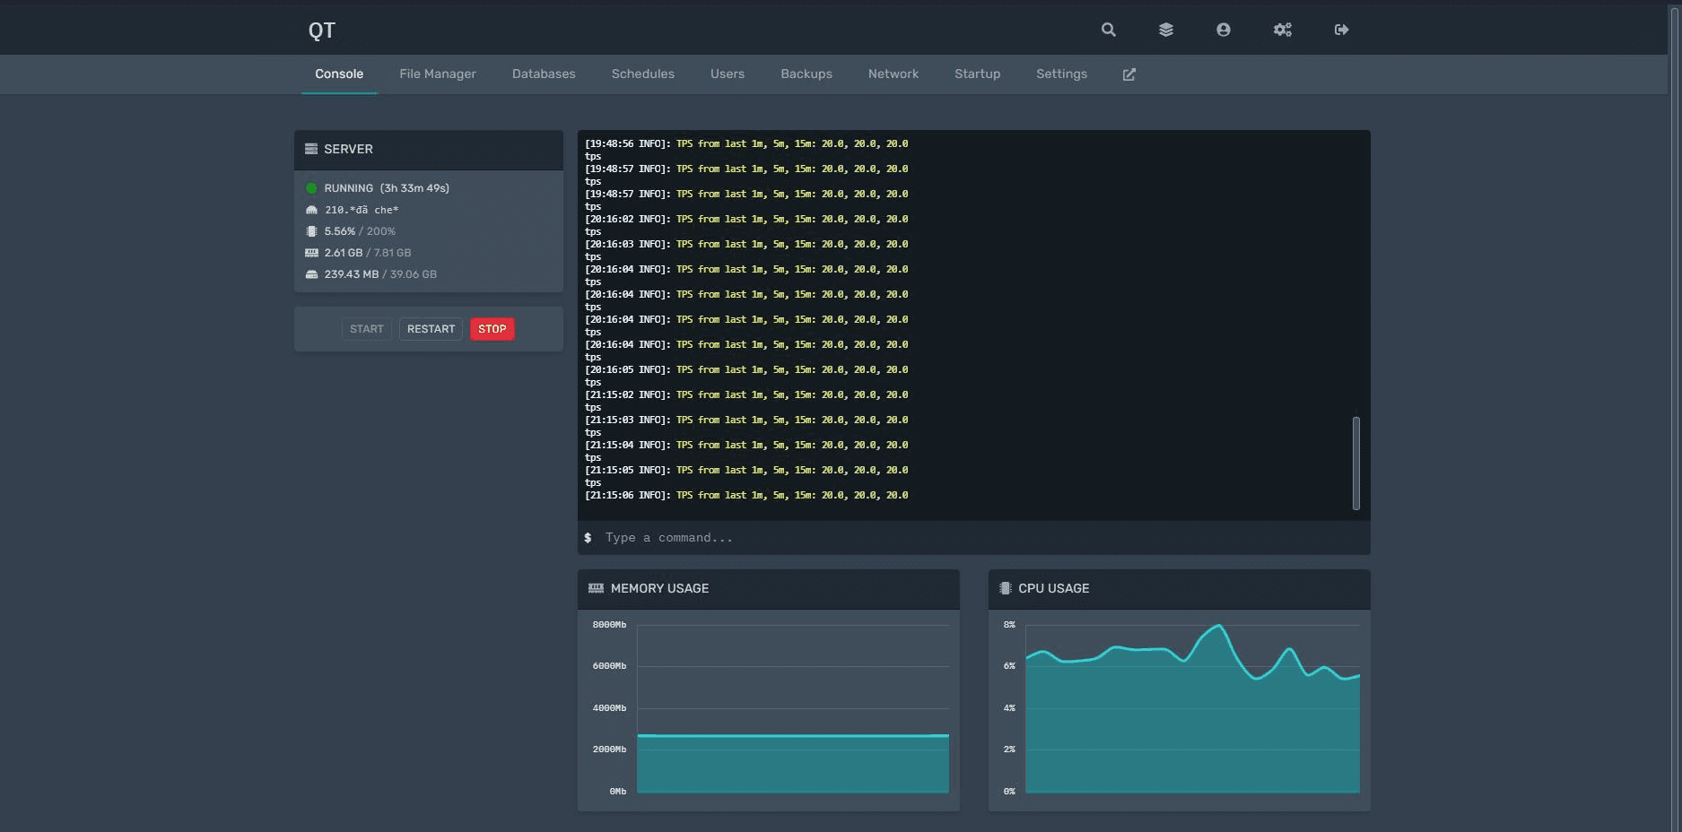This screenshot has width=1682, height=832.
Task: Open the search icon in the top bar
Action: (x=1109, y=30)
